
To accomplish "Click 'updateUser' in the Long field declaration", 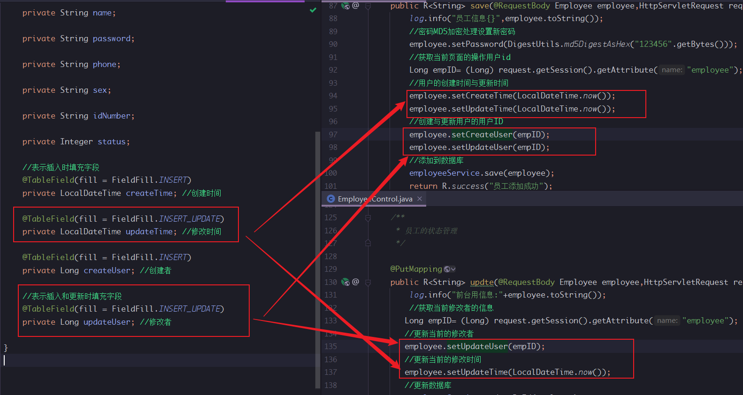I will (107, 322).
